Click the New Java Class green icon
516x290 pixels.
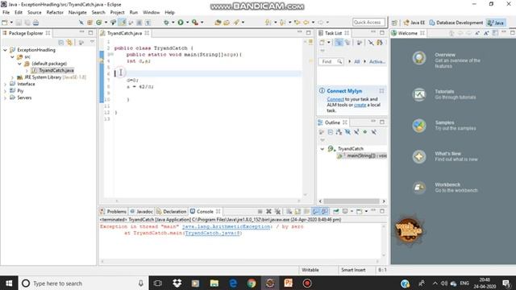coord(98,23)
